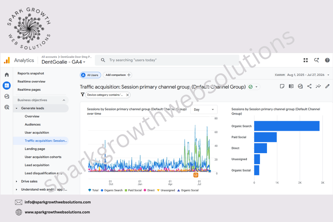Click the green report status check icon
The image size is (333, 222).
click(251, 87)
